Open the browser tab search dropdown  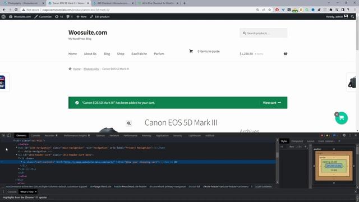click(329, 3)
